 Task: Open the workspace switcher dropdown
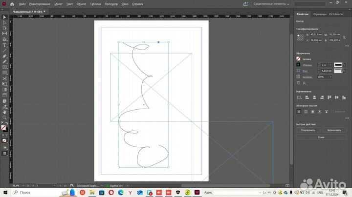(271, 4)
